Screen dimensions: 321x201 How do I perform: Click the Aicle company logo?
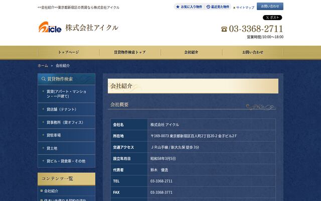50,27
